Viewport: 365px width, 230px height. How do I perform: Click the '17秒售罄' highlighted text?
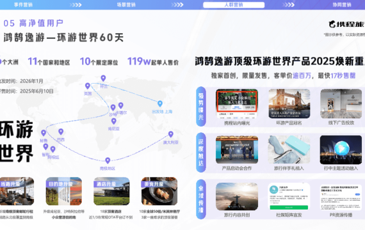pos(343,75)
